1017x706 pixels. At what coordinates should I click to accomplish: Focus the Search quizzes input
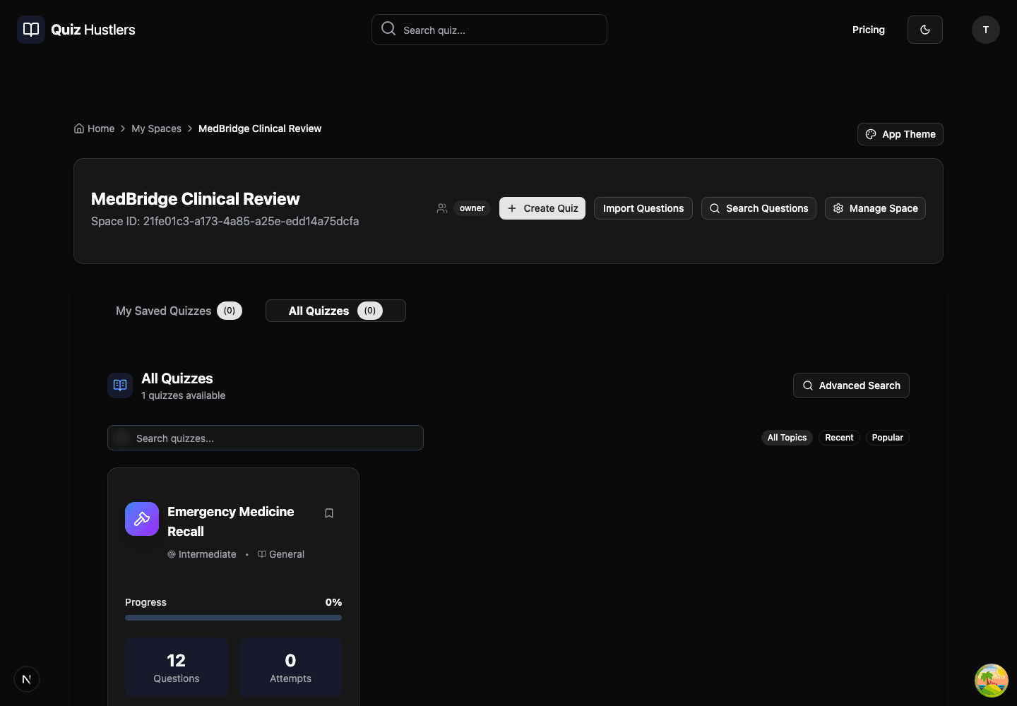(266, 438)
